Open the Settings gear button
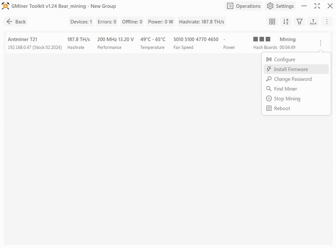 280,6
